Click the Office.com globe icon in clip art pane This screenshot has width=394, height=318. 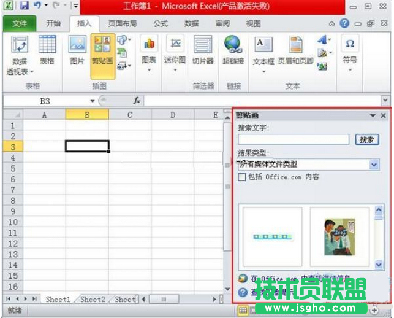[243, 278]
